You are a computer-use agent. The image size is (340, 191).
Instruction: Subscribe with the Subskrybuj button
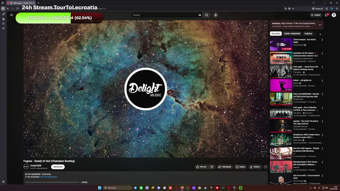[x=58, y=167]
